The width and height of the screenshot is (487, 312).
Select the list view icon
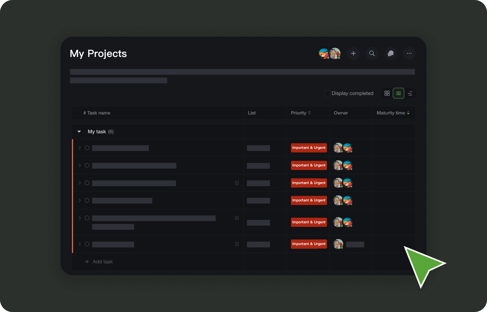click(398, 93)
